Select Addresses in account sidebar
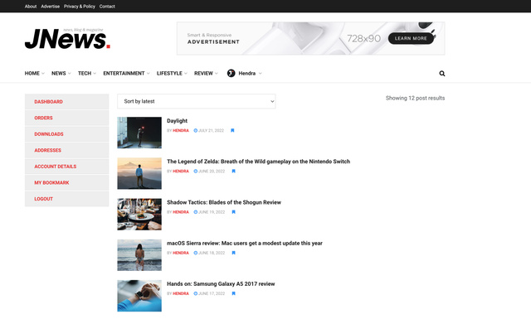The height and width of the screenshot is (319, 531). tap(66, 150)
